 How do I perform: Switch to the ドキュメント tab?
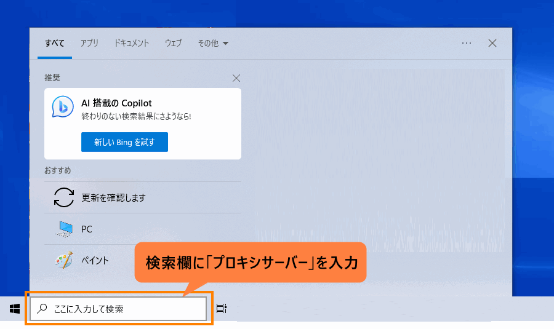click(x=132, y=43)
